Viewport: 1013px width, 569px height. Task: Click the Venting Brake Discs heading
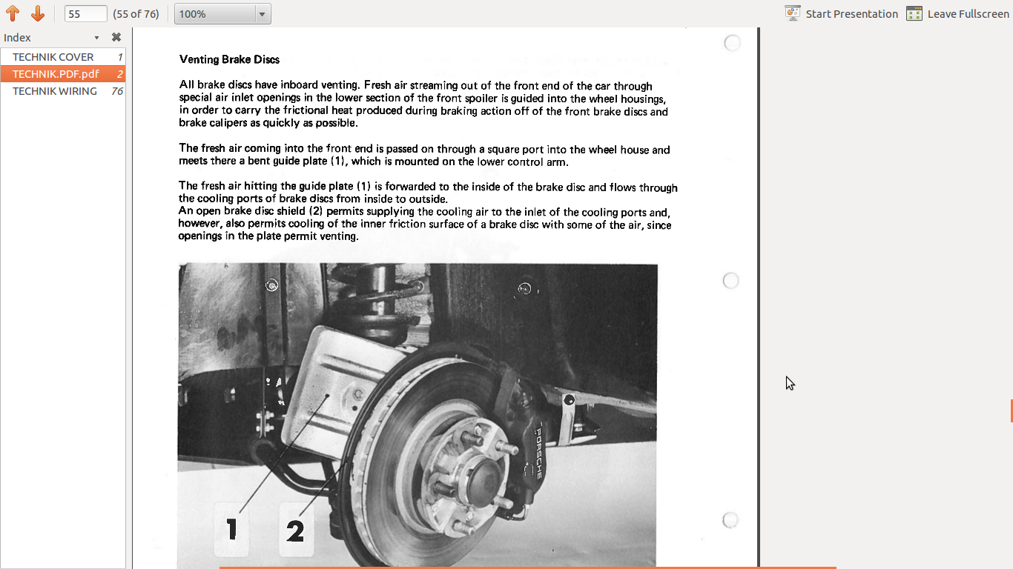click(229, 59)
